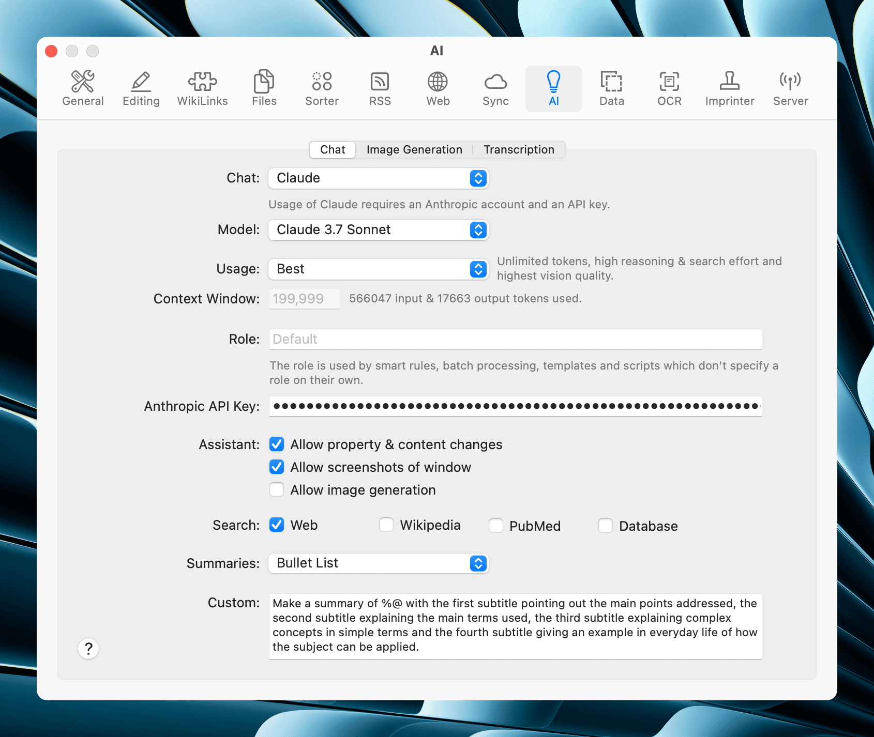Viewport: 874px width, 737px height.
Task: Click the 'The role is used by smart rules' note
Action: (524, 373)
